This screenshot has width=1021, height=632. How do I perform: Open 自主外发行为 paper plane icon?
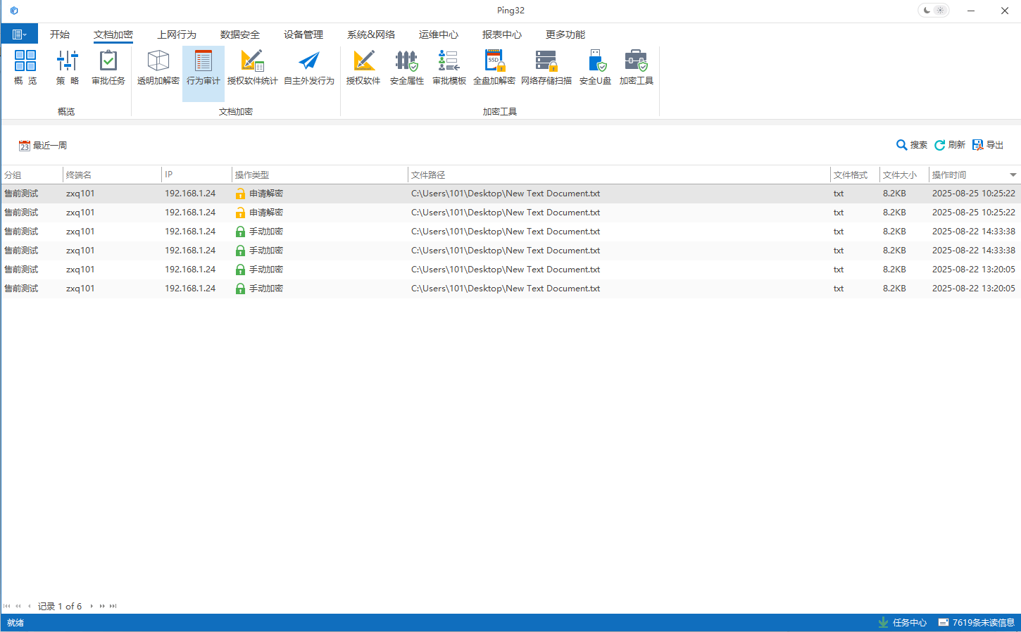(309, 68)
